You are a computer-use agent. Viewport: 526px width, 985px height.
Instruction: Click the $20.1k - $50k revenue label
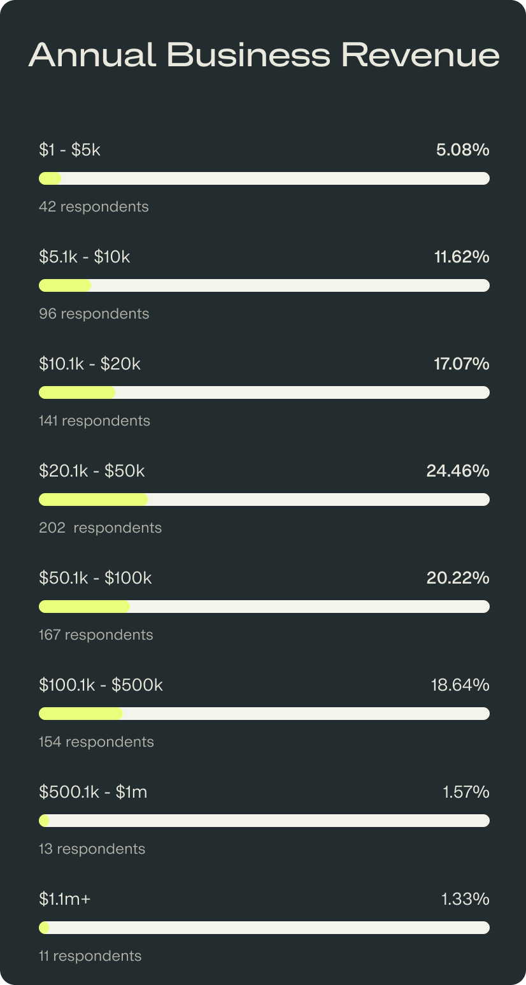tap(92, 471)
